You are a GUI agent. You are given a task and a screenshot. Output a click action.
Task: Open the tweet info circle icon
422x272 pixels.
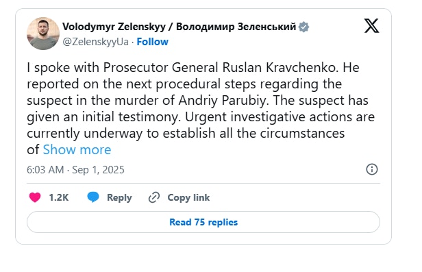pos(372,169)
